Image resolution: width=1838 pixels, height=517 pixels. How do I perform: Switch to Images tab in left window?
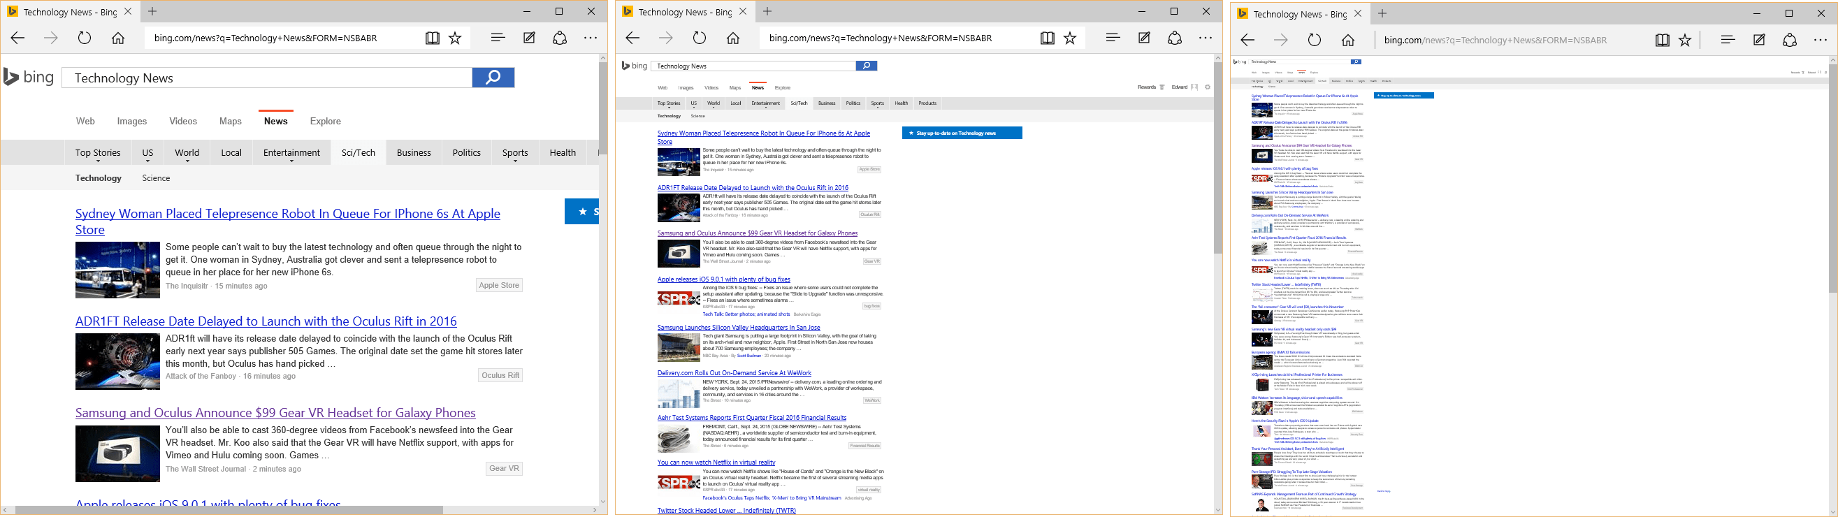click(x=132, y=122)
